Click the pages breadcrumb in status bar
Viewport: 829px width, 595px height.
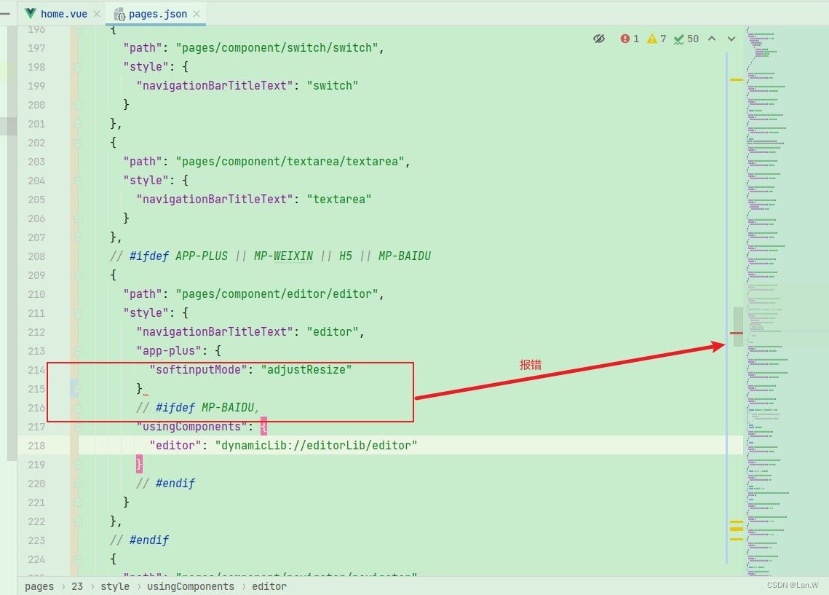point(39,586)
